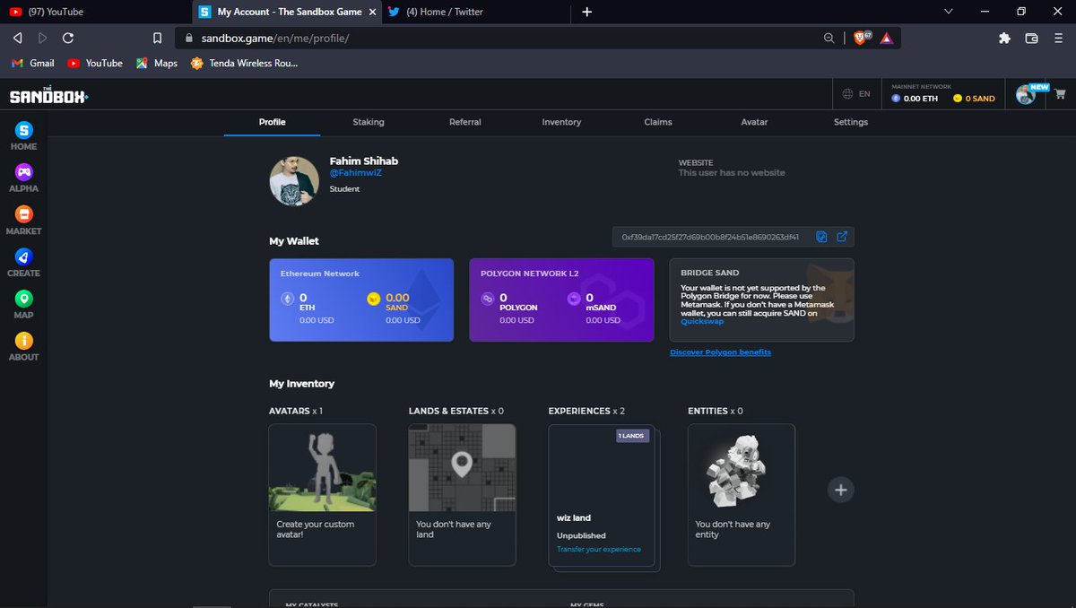
Task: Click the 0.00 ETH balance in header
Action: coord(915,99)
